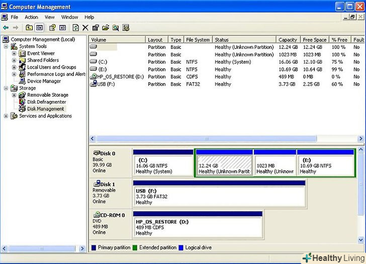This screenshot has width=366, height=264.
Task: Expand the Services and Applications node
Action: (x=6, y=116)
